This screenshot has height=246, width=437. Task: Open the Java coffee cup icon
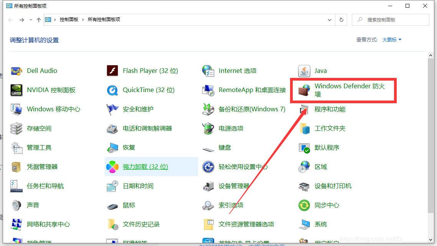coord(304,71)
